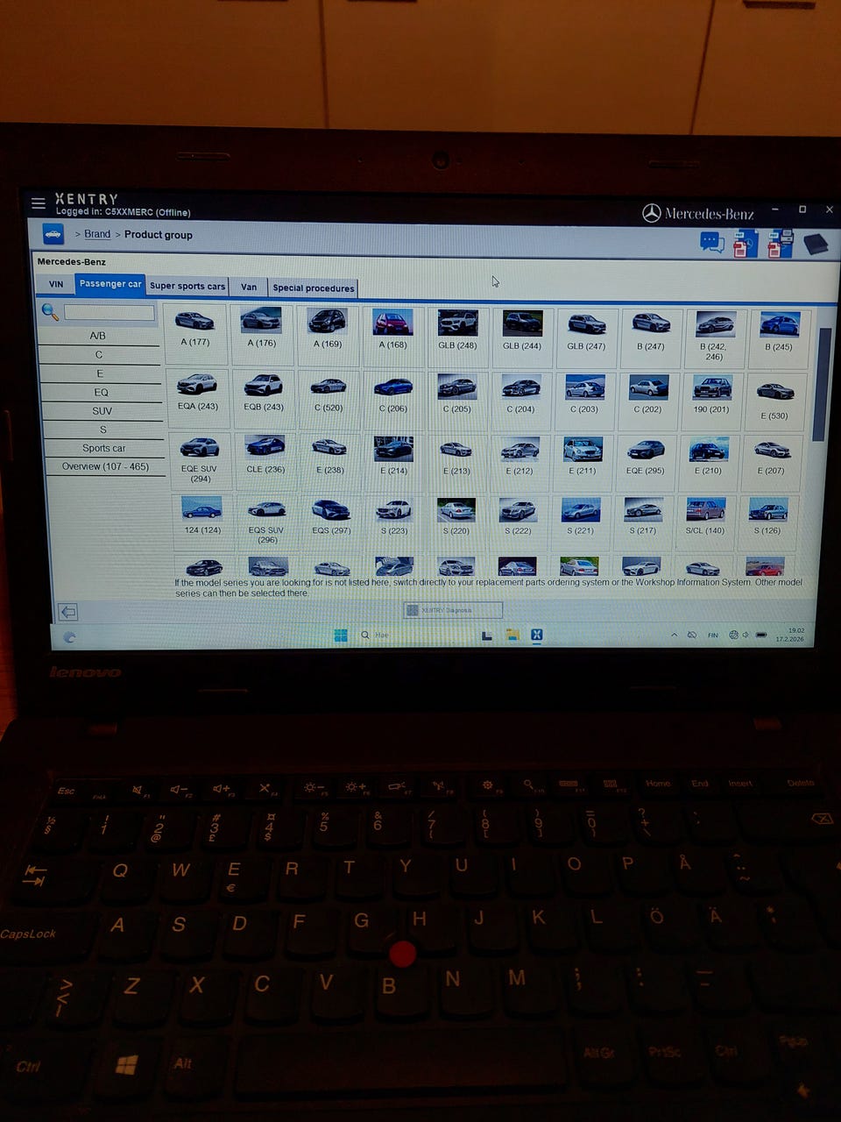Select the GLB (248) model series
Screen dimensions: 841x1122
(x=457, y=335)
